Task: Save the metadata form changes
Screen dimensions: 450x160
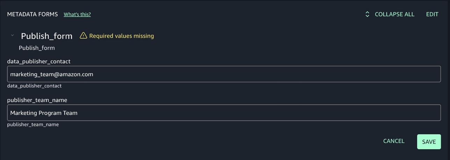Action: coord(429,142)
